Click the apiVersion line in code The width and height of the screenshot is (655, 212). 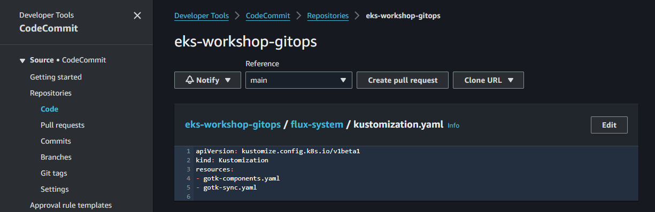point(278,151)
